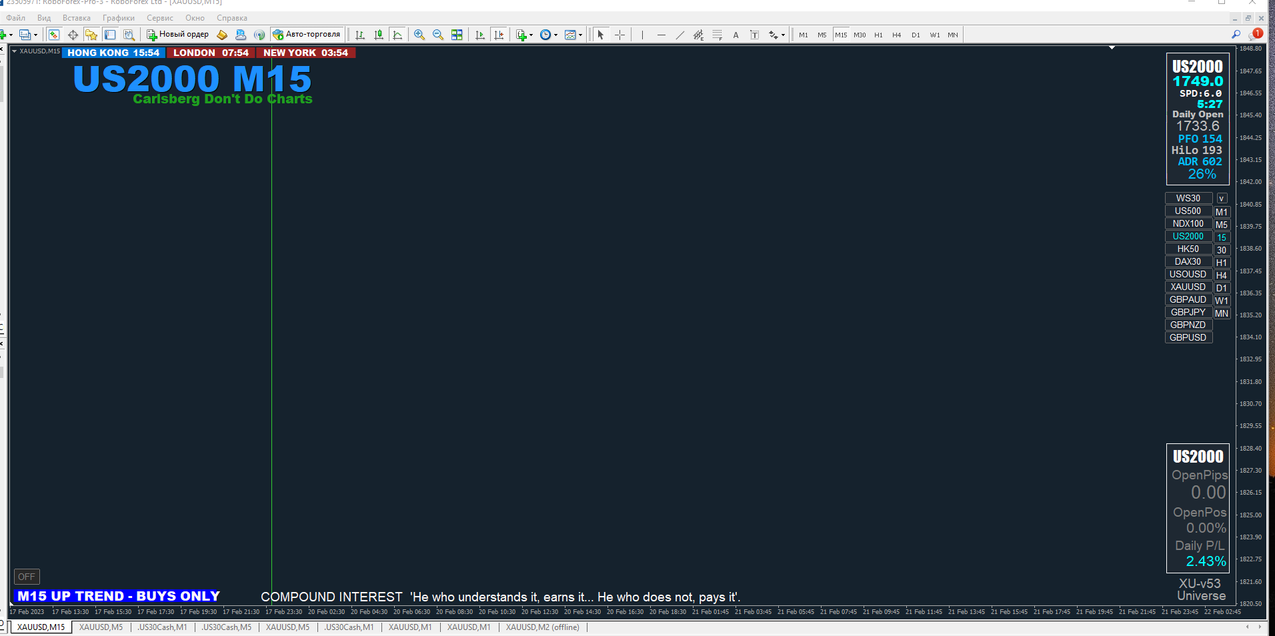
Task: Select the text label tool
Action: point(754,35)
